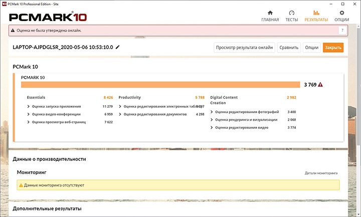The width and height of the screenshot is (361, 217).
Task: Click warning icon in yellow monitoring notice
Action: point(21,185)
